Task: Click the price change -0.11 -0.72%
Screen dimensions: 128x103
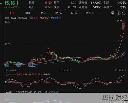Action: click(x=12, y=7)
